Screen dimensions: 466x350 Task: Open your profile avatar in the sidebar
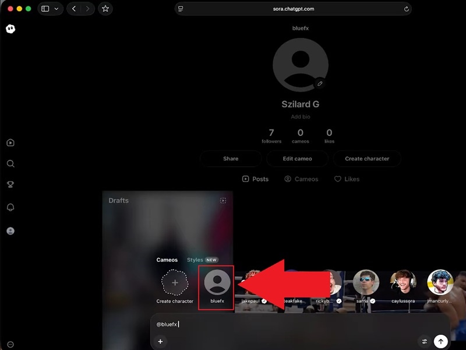tap(10, 230)
